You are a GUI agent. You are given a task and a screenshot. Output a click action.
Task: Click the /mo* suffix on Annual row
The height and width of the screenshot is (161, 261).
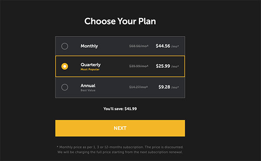(x=175, y=88)
